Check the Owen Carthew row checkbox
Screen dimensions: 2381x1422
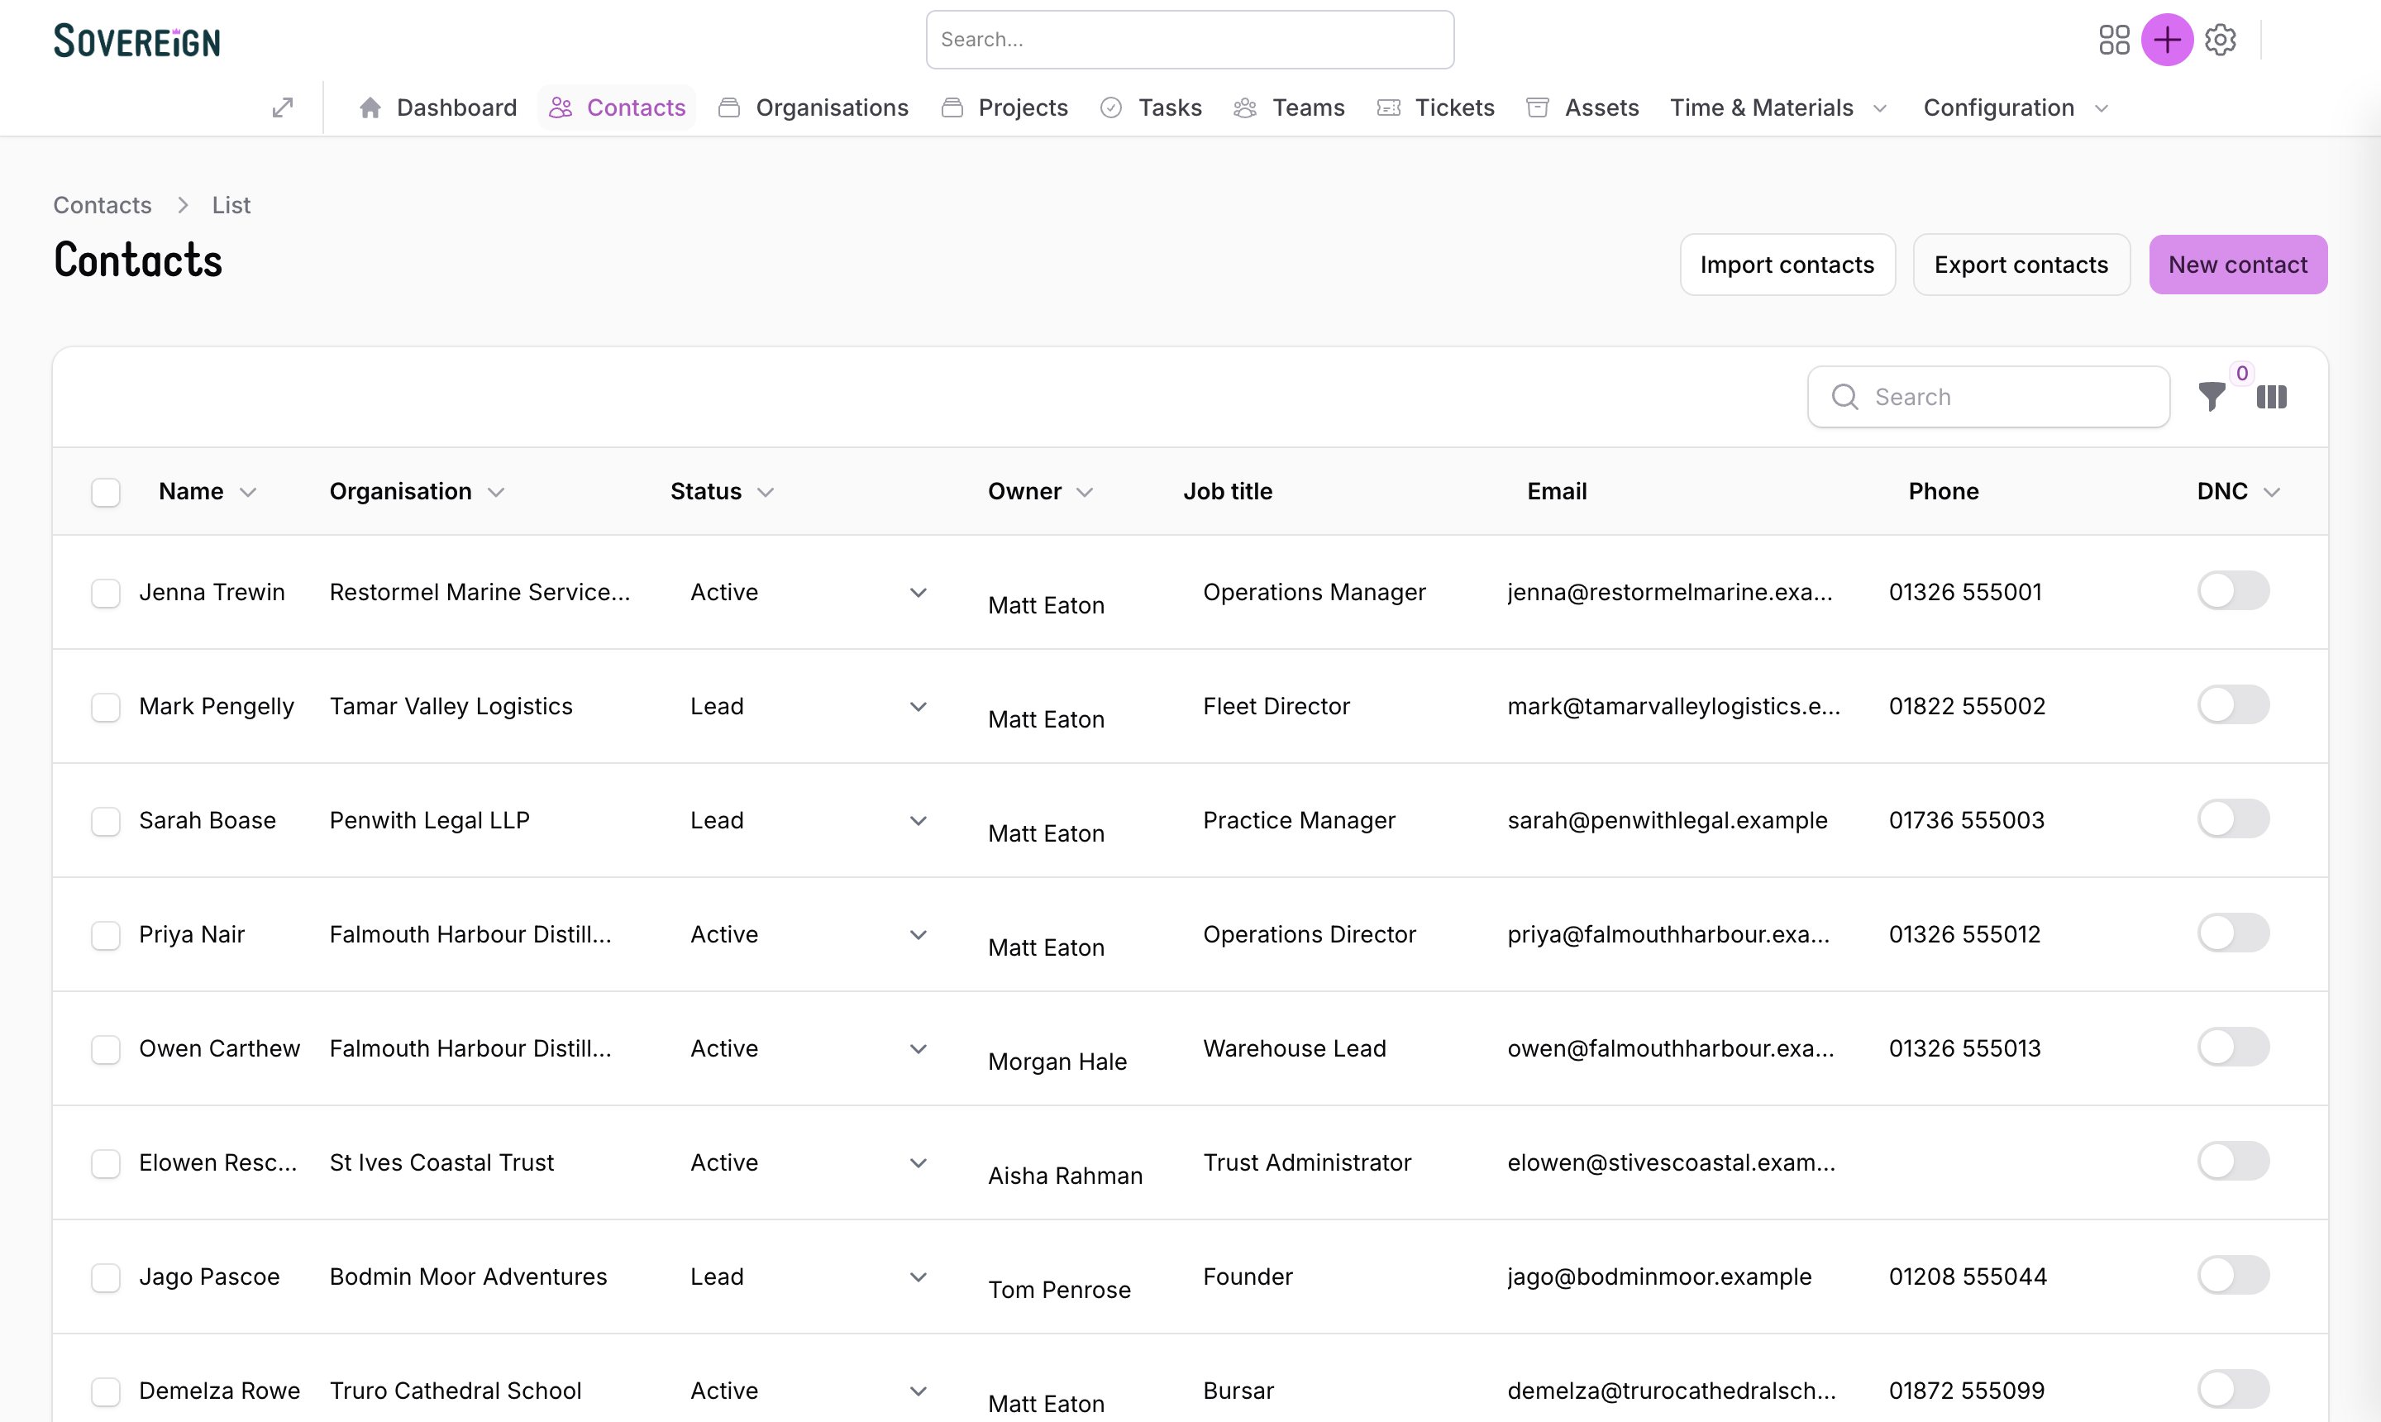point(105,1049)
